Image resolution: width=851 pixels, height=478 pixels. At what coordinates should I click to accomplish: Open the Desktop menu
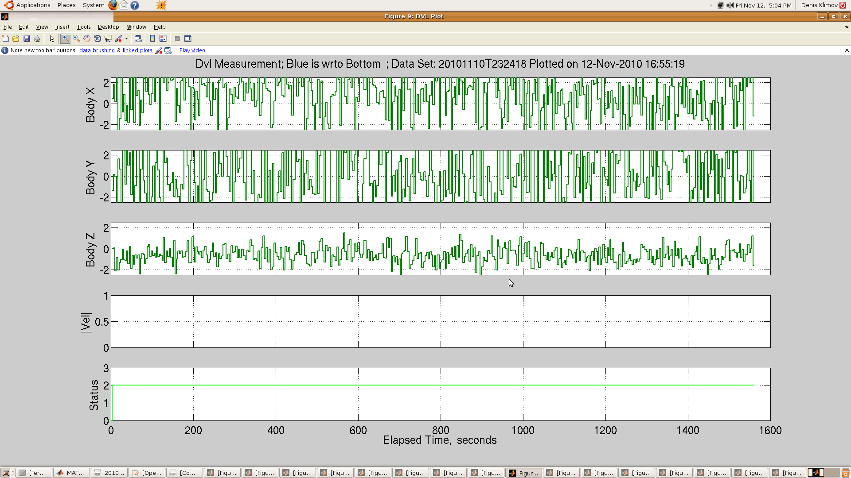point(109,27)
